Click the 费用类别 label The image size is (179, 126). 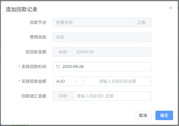coord(38,37)
